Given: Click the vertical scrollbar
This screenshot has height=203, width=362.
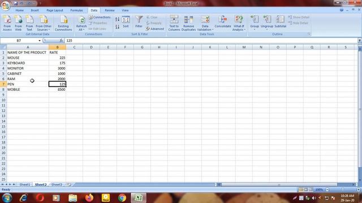Looking at the screenshot, I should (360, 109).
